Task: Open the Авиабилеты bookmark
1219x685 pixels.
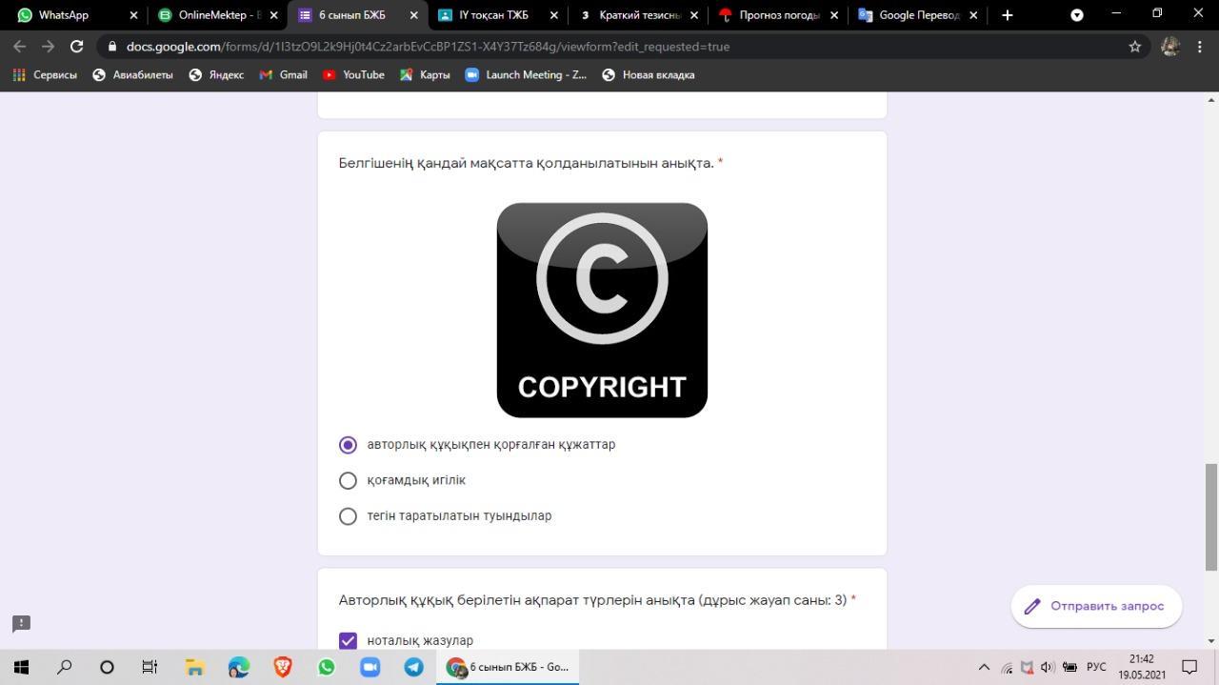Action: pos(133,74)
